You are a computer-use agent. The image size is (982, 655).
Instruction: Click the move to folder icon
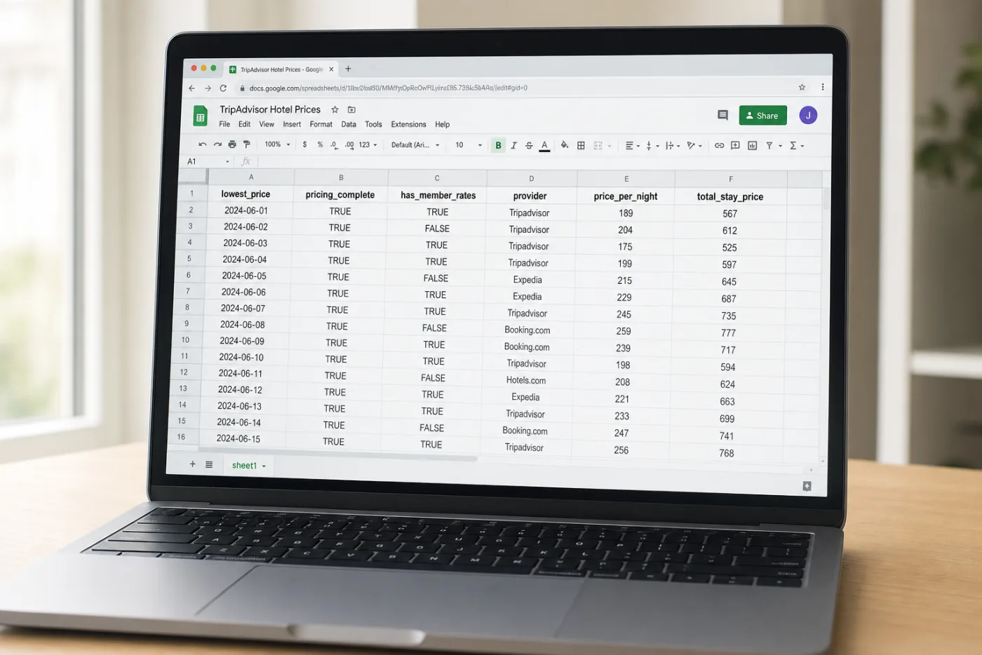352,109
